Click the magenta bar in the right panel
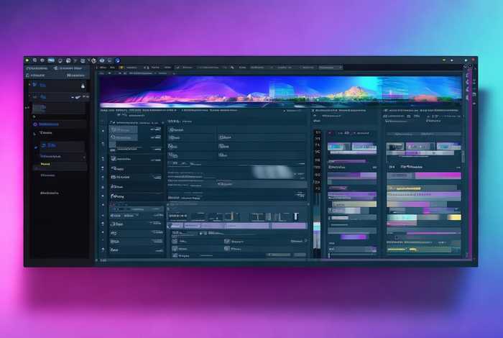 click(438, 175)
